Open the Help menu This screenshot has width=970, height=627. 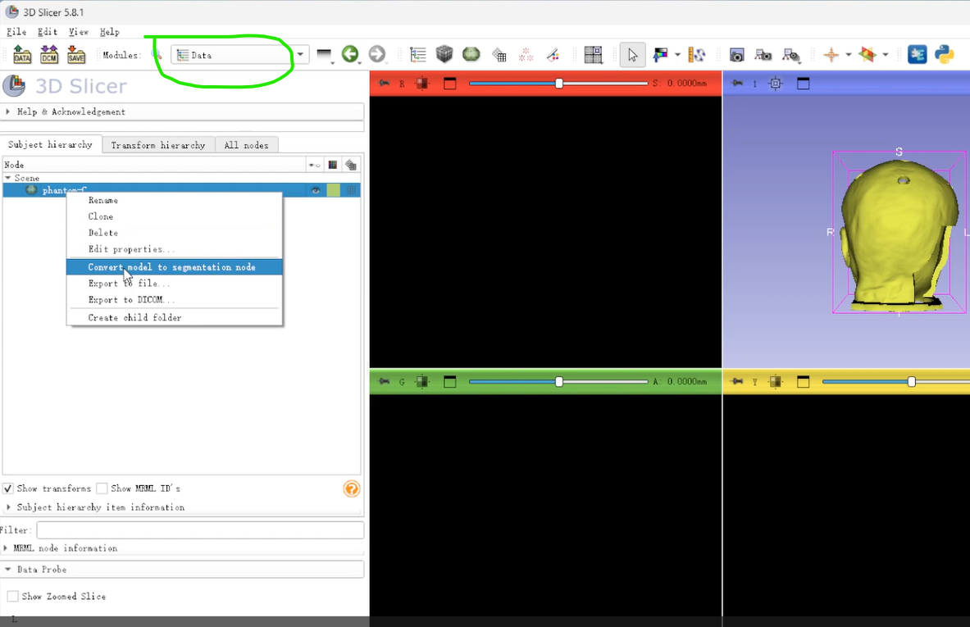[110, 31]
